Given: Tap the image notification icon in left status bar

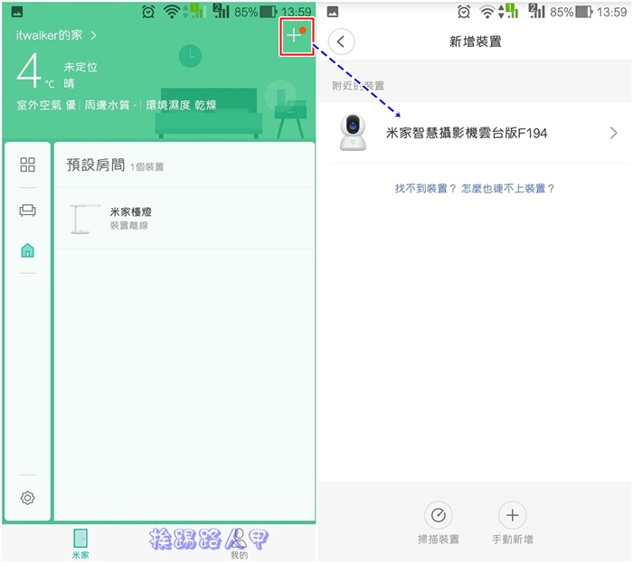Looking at the screenshot, I should click(17, 12).
